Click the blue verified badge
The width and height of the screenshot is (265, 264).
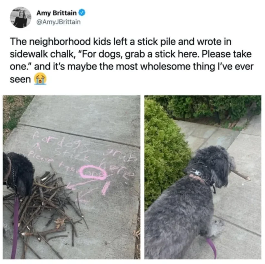(x=82, y=13)
